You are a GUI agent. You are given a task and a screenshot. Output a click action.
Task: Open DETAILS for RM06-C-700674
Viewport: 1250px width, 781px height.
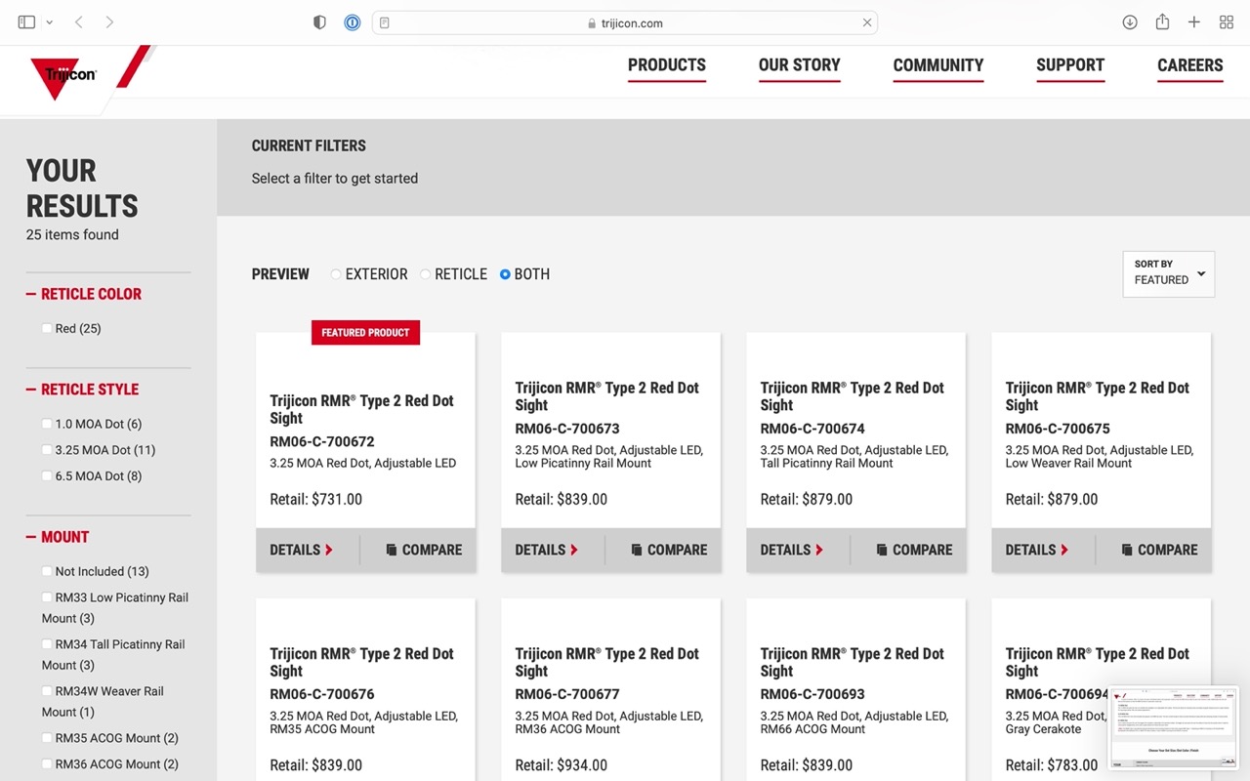[792, 550]
